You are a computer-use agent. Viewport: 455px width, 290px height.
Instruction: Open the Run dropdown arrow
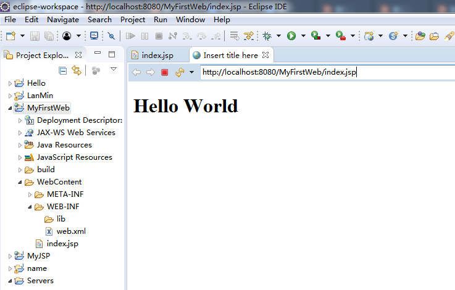pos(303,36)
